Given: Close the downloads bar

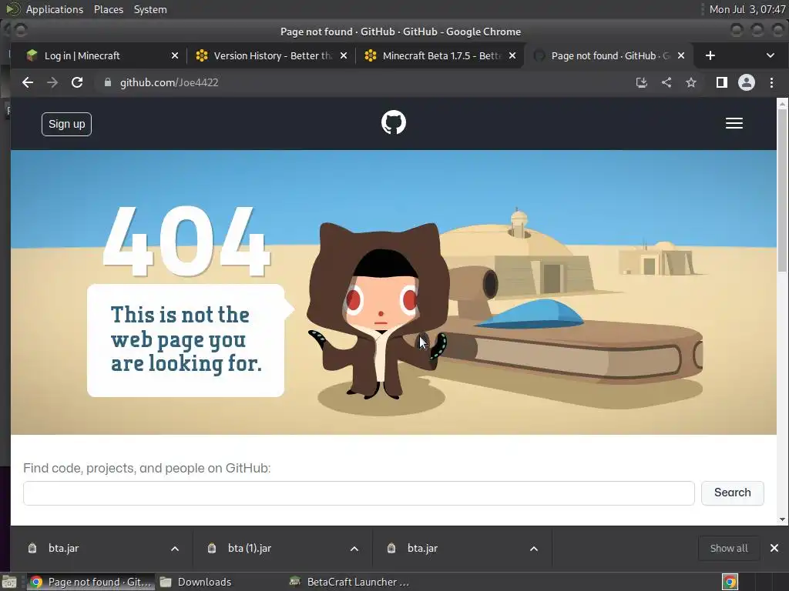Looking at the screenshot, I should (x=774, y=548).
